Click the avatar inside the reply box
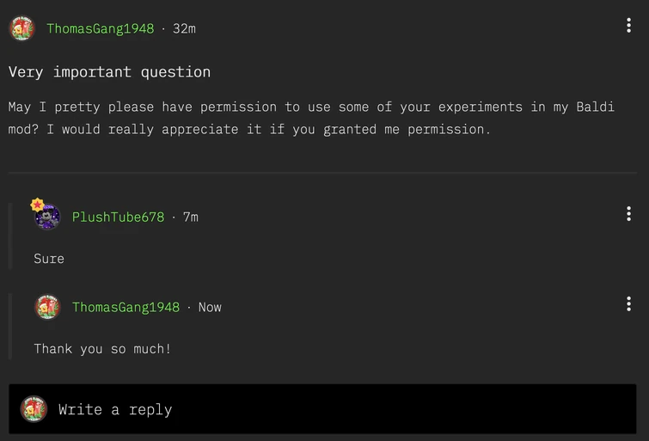The image size is (649, 441). pos(34,409)
